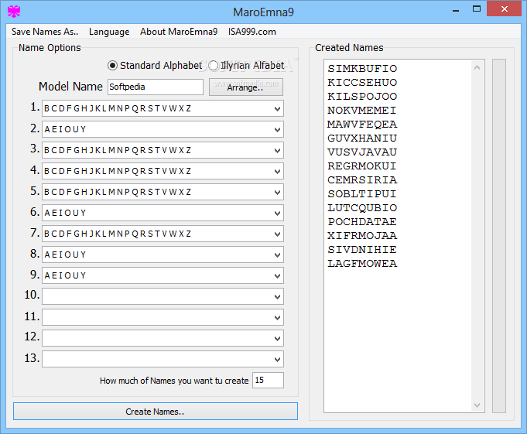
Task: Expand the empty dropdown number 13
Action: pyautogui.click(x=277, y=359)
